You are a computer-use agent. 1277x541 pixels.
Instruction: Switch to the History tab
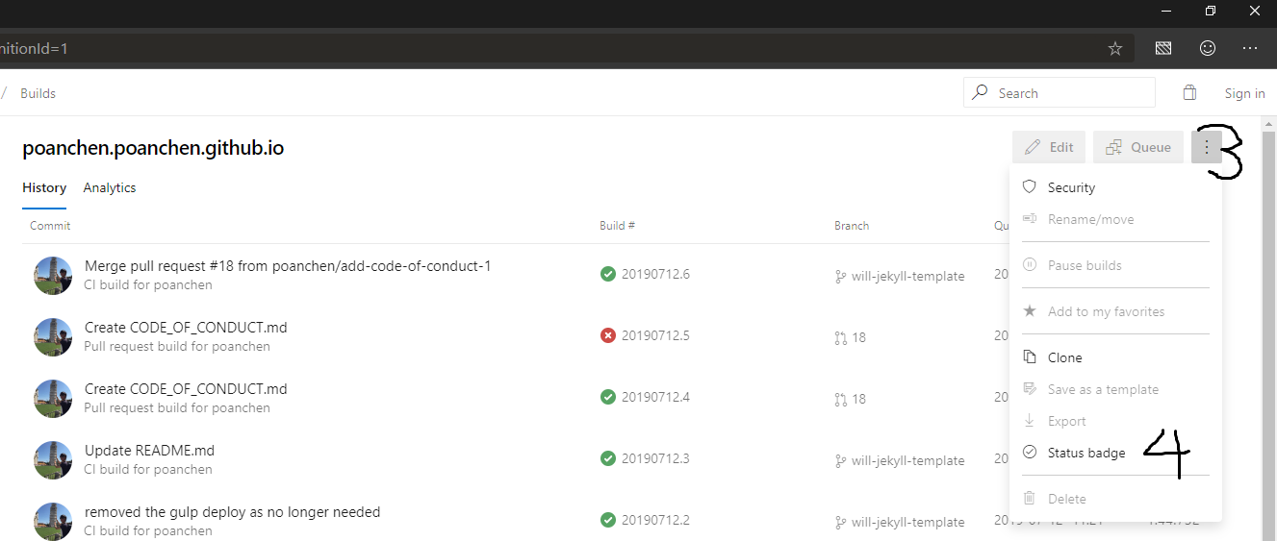(x=44, y=187)
